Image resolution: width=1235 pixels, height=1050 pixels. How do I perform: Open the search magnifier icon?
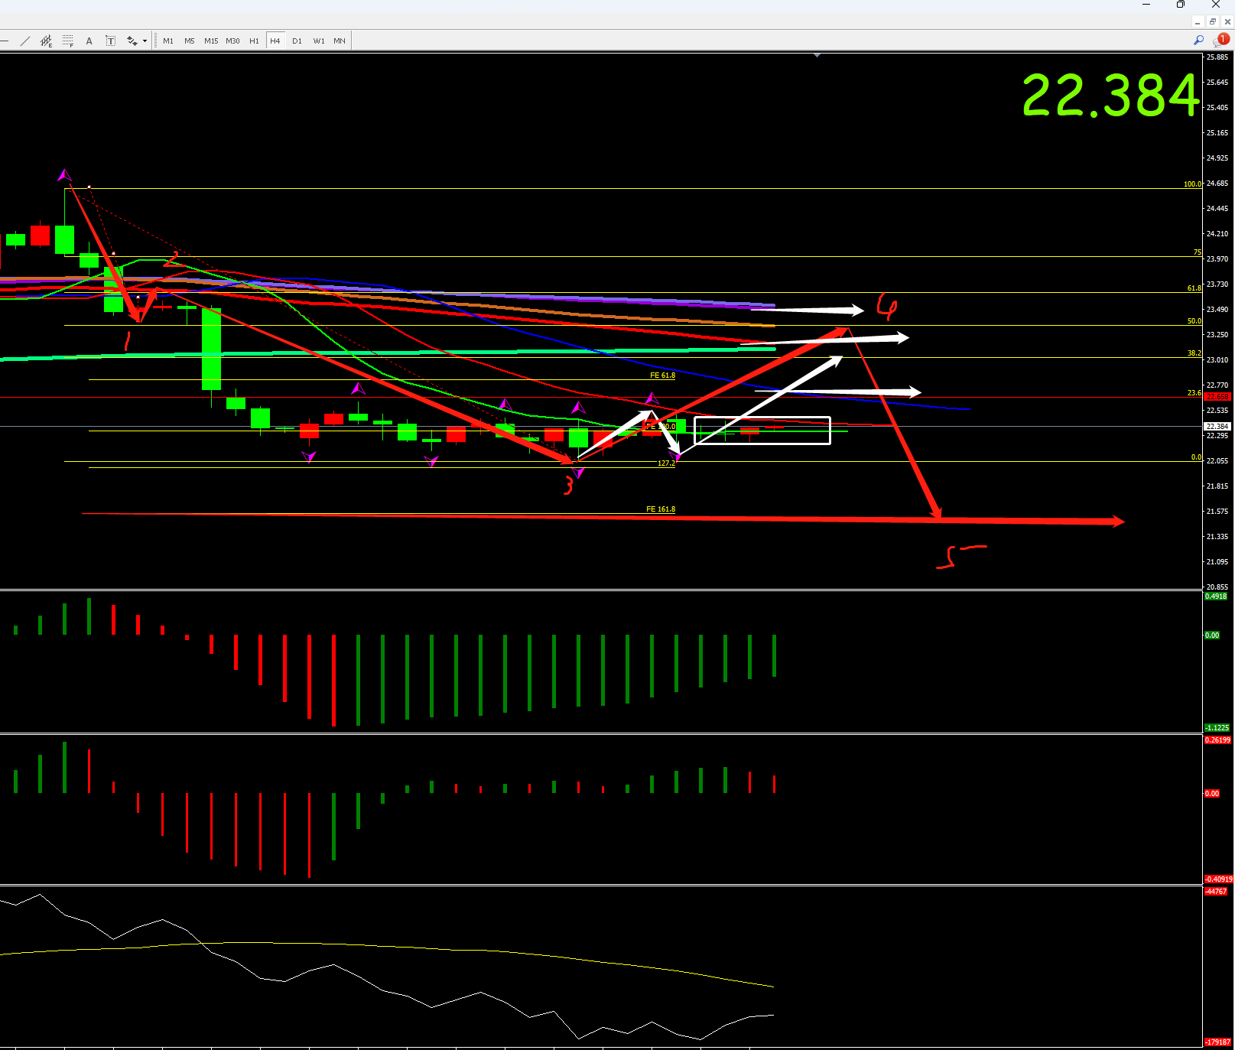coord(1198,41)
